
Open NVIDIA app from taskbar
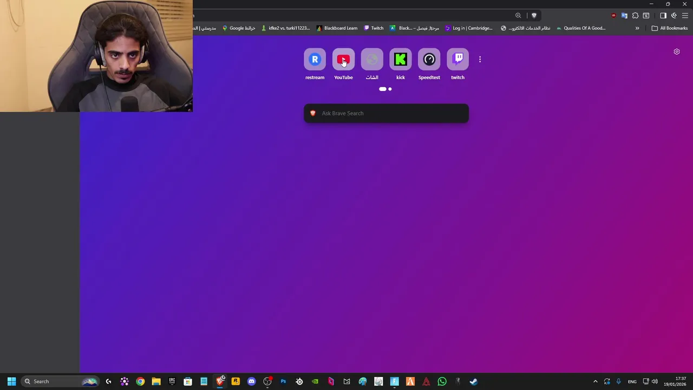click(315, 381)
